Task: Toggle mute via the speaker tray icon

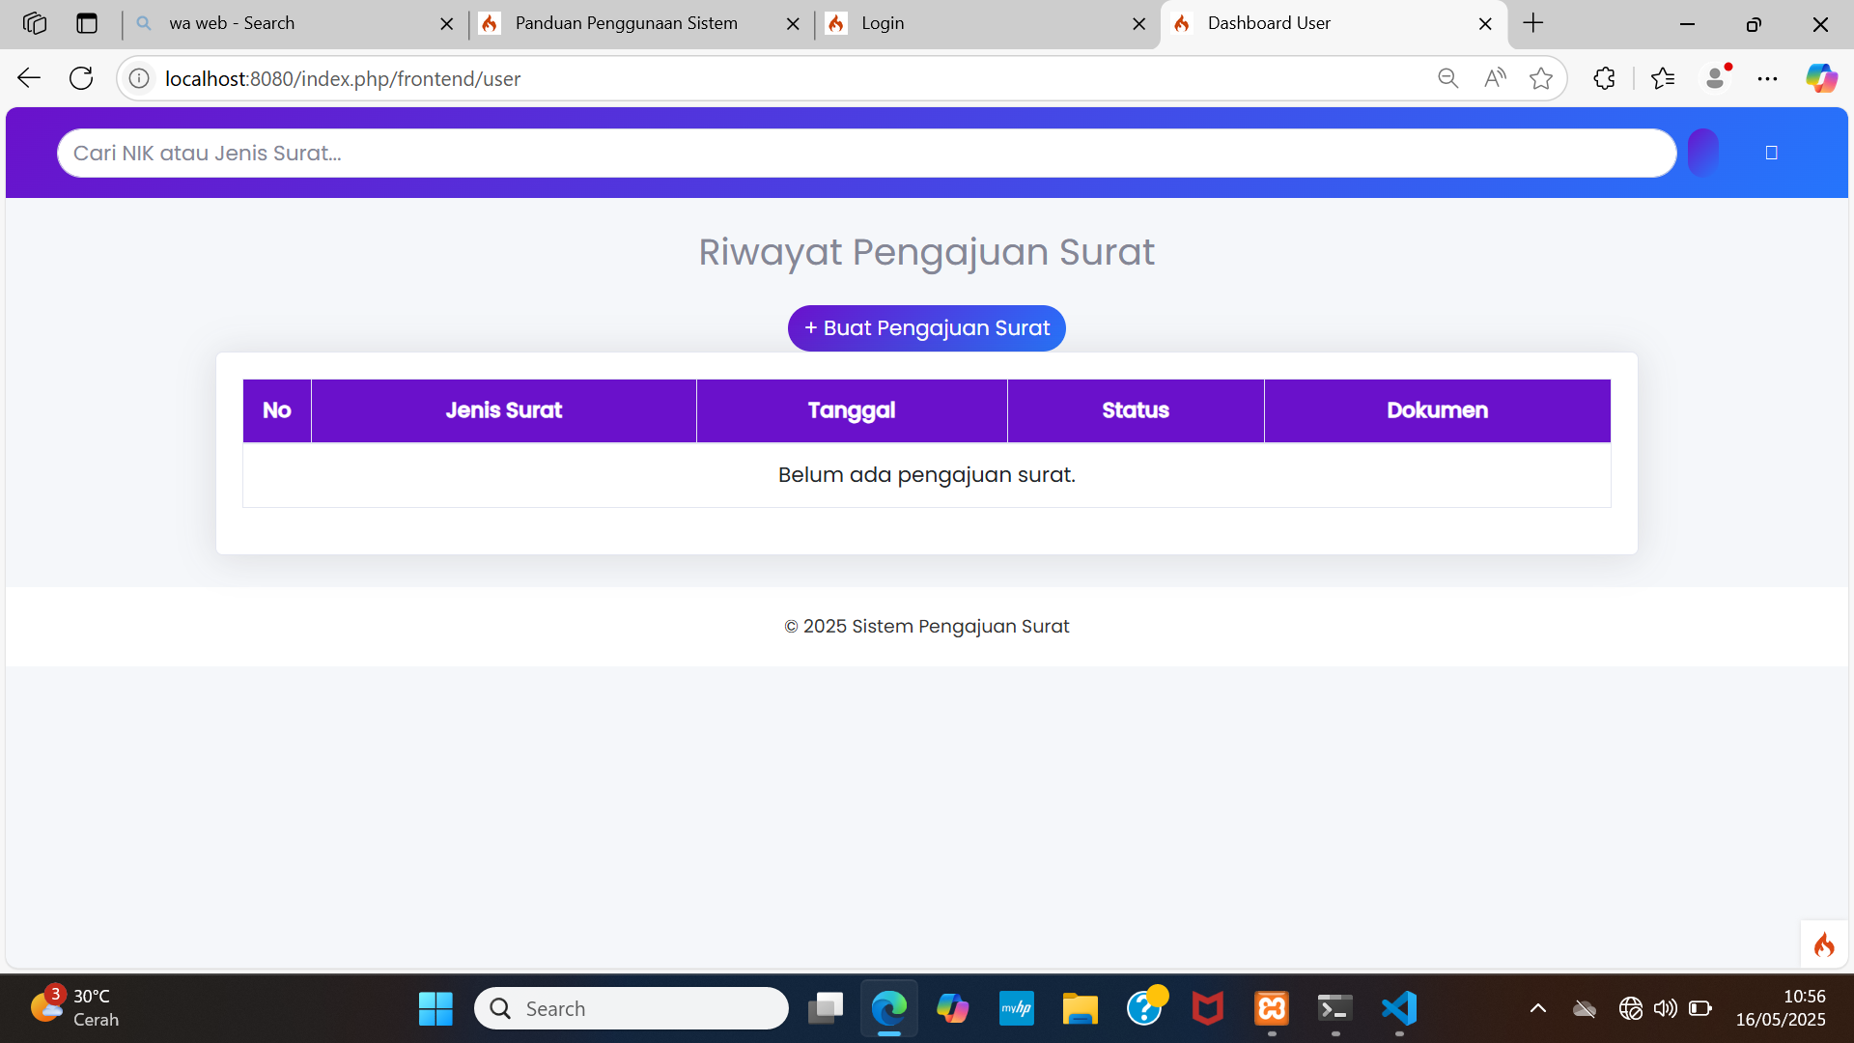Action: pos(1665,1007)
